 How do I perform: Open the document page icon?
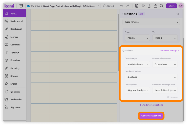click(137, 6)
